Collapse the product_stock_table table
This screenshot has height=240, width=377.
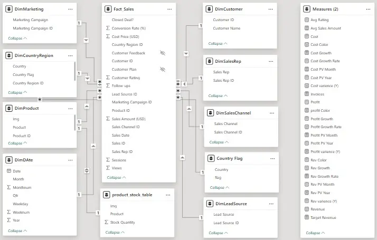pyautogui.click(x=115, y=232)
